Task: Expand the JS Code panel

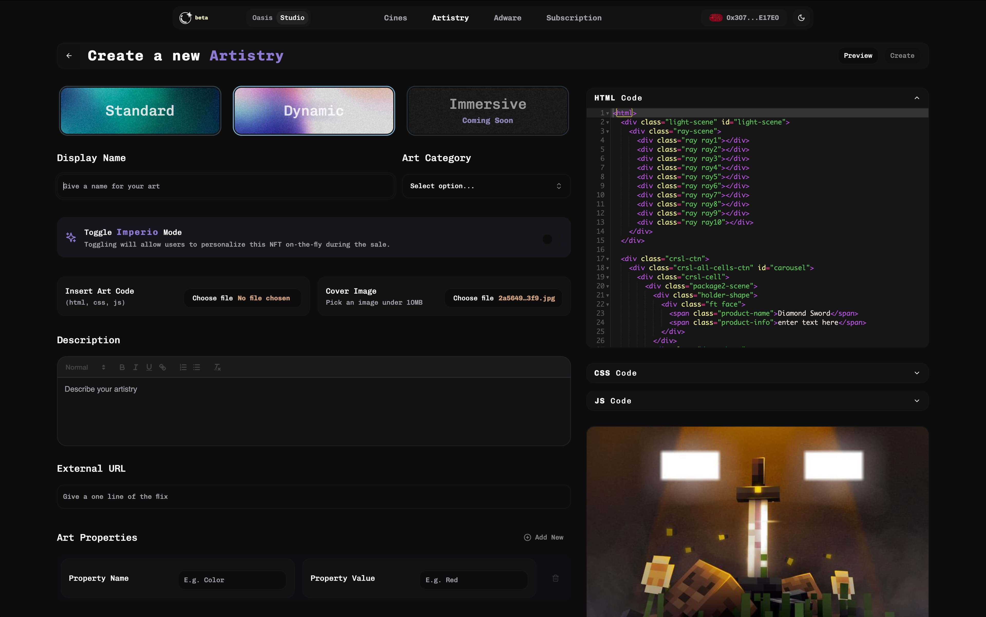Action: click(x=917, y=401)
